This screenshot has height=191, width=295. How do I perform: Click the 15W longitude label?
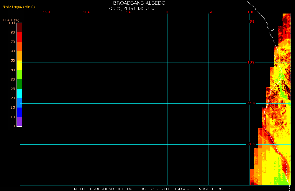[x=46, y=12]
